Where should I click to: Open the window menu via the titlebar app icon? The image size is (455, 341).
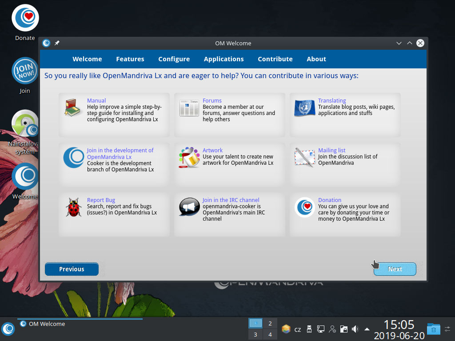[46, 43]
